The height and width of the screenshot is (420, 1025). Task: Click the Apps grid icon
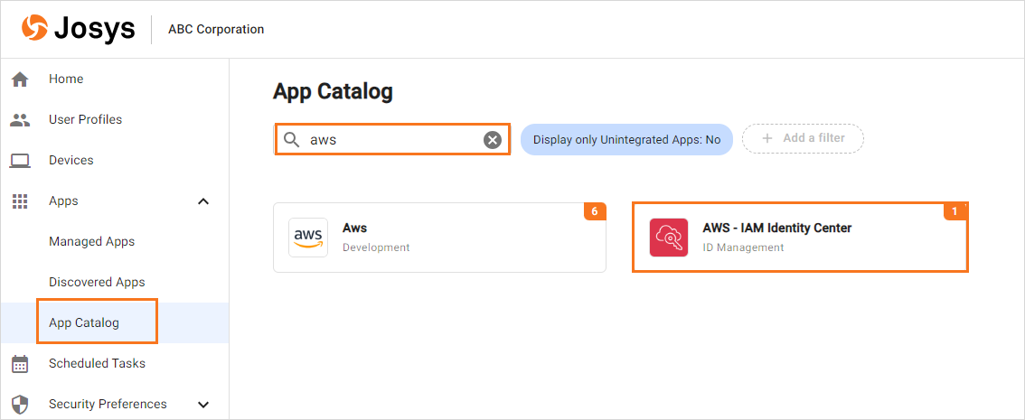[x=20, y=201]
